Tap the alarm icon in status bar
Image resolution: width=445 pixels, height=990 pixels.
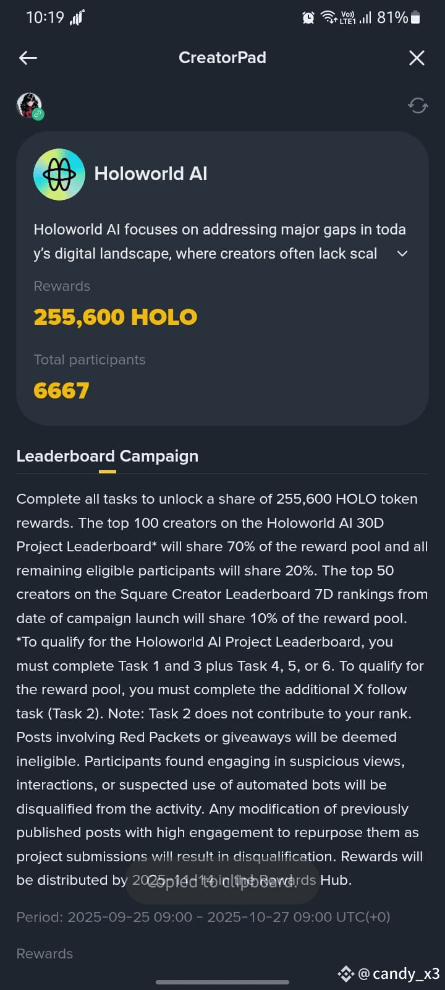pos(308,18)
